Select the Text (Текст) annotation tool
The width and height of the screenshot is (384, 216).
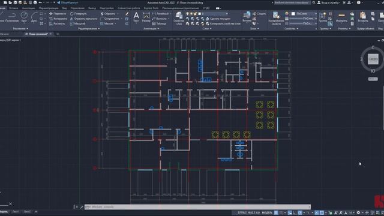click(136, 17)
